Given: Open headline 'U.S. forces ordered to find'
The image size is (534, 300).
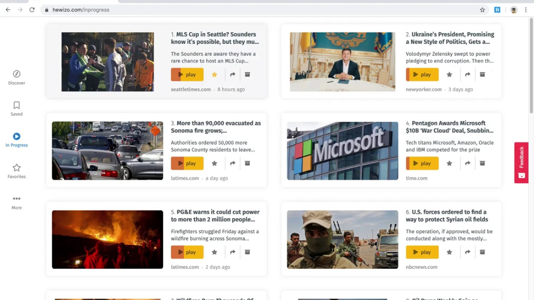Looking at the screenshot, I should click(x=447, y=215).
